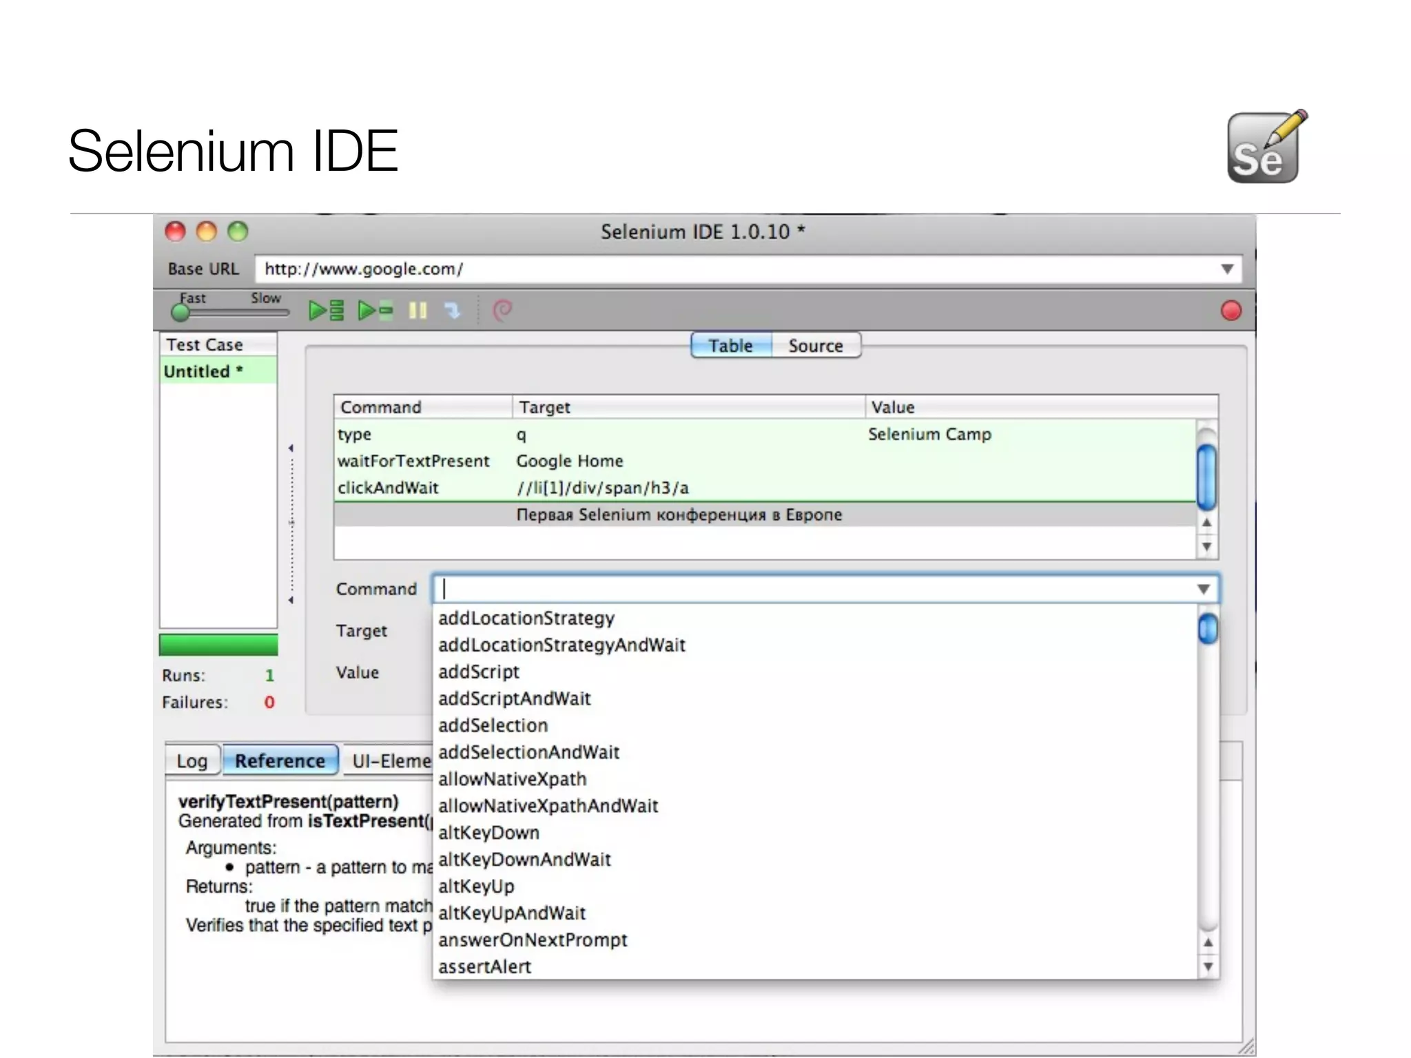Click the Play entire test suite icon
The width and height of the screenshot is (1411, 1058).
pyautogui.click(x=326, y=311)
